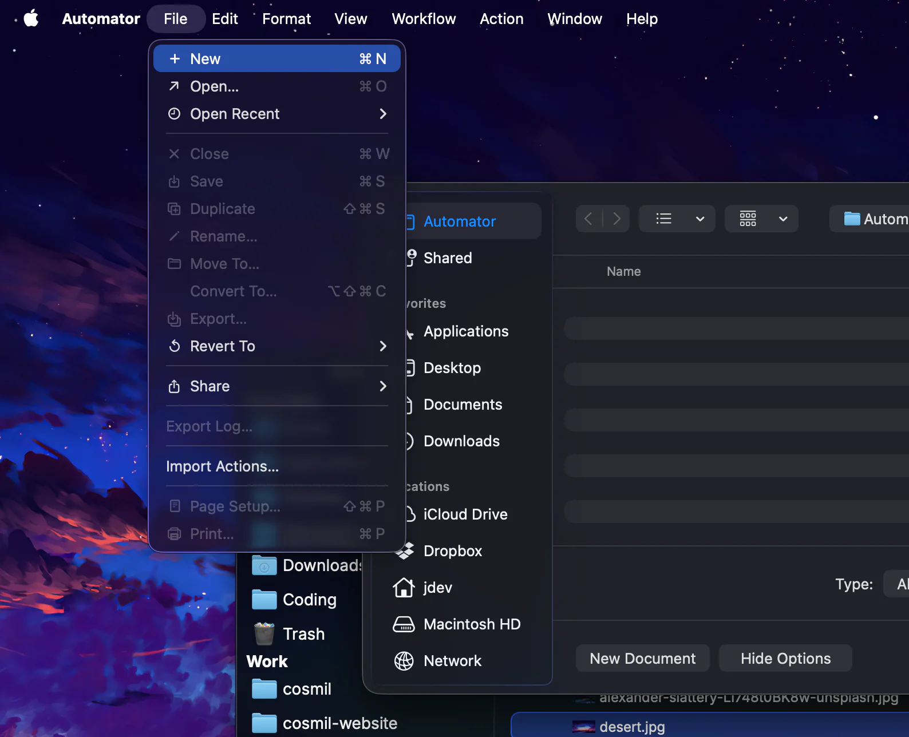Open the Format menu

(x=286, y=19)
